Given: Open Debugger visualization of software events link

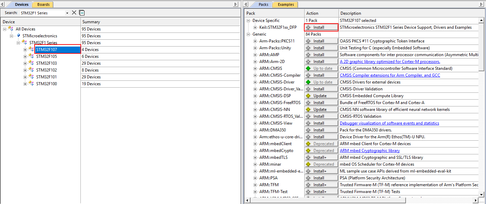Looking at the screenshot, I should click(389, 123).
